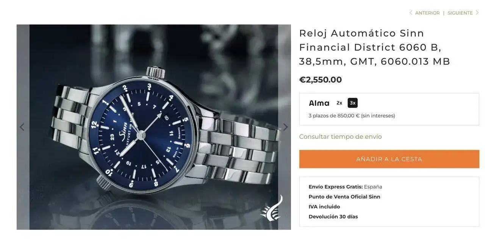485x242 pixels.
Task: Select the 2x installment option
Action: [339, 103]
